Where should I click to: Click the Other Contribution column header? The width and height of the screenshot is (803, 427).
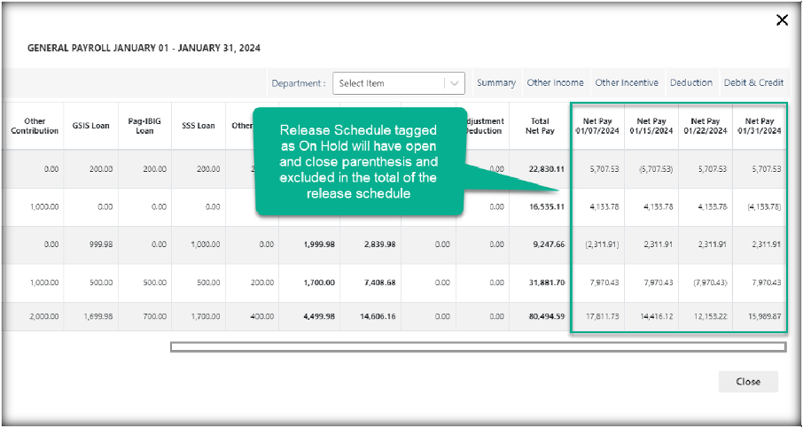tap(35, 126)
